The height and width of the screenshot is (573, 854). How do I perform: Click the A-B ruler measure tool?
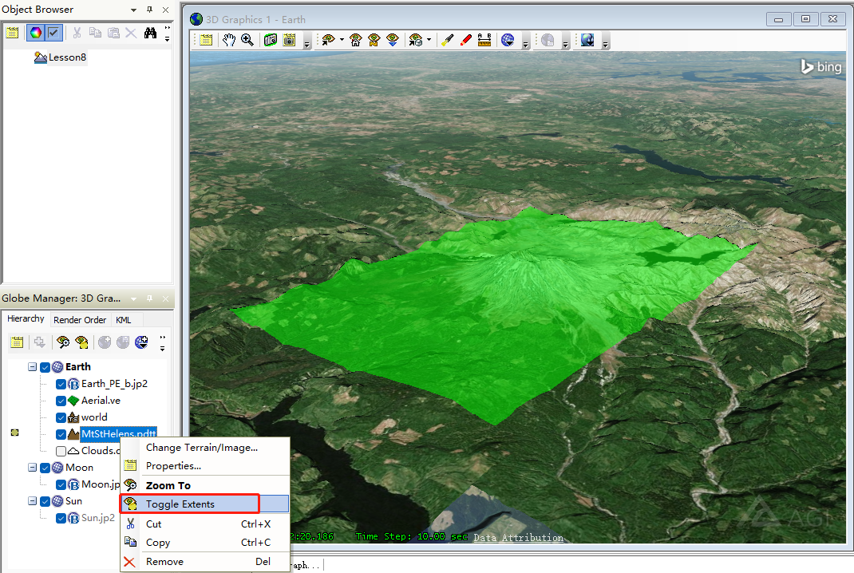[x=484, y=40]
